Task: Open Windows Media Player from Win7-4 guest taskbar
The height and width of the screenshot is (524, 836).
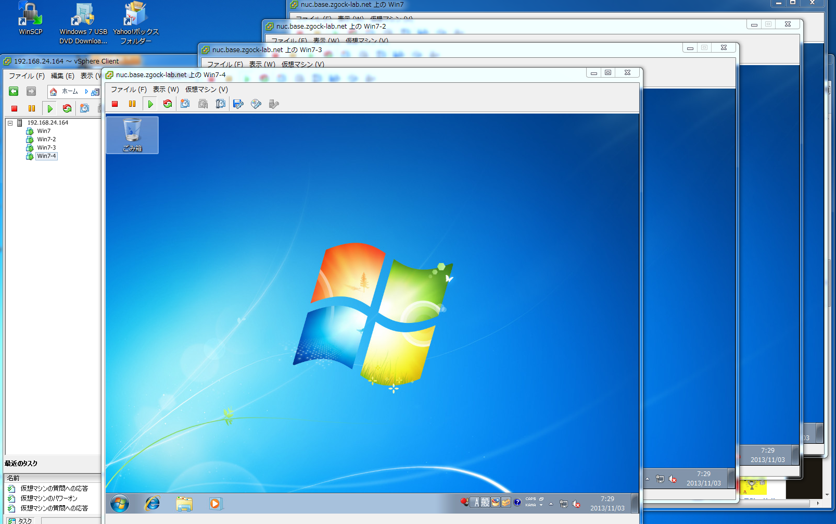Action: point(215,504)
